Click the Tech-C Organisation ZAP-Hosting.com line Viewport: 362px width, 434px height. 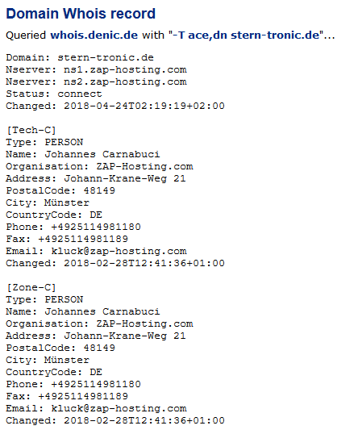point(99,166)
